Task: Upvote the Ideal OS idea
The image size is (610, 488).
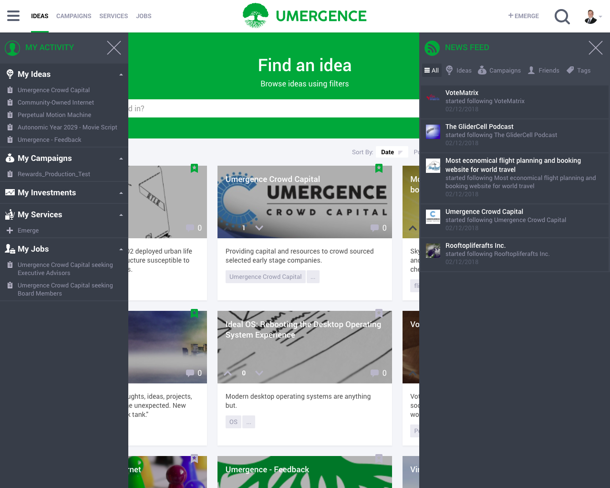Action: [x=227, y=373]
